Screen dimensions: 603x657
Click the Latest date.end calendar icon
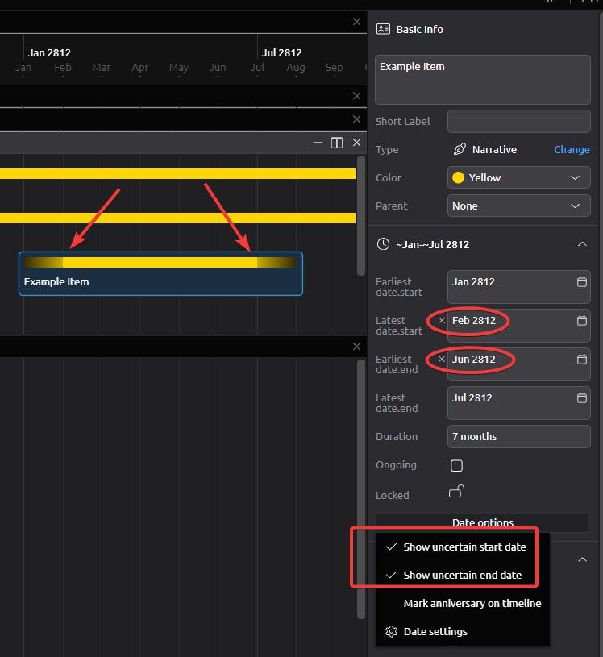582,398
